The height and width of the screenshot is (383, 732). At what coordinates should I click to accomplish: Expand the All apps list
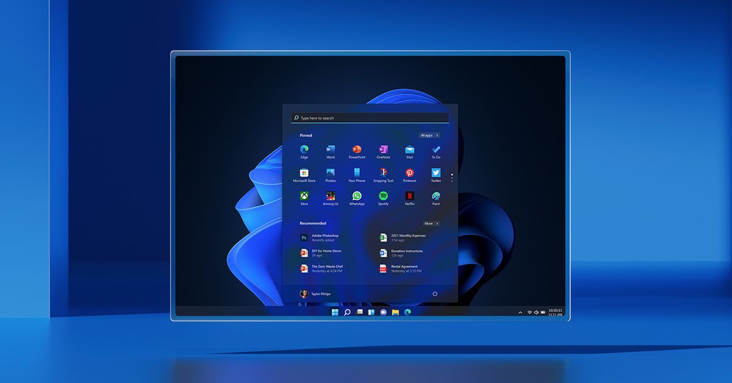(x=429, y=135)
